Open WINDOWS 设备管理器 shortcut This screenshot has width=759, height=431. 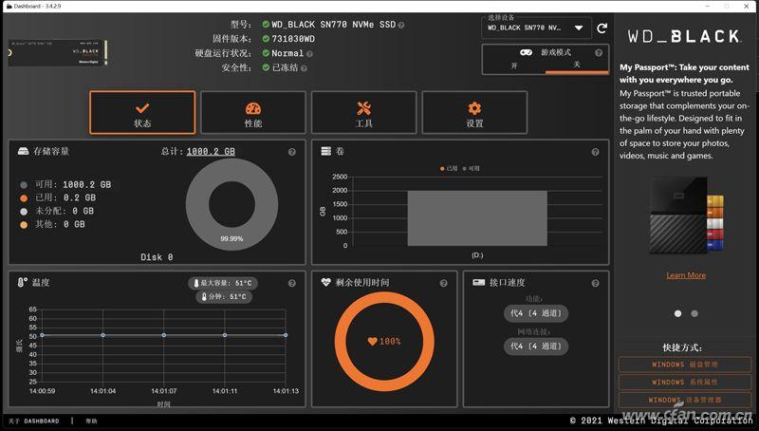pos(685,400)
